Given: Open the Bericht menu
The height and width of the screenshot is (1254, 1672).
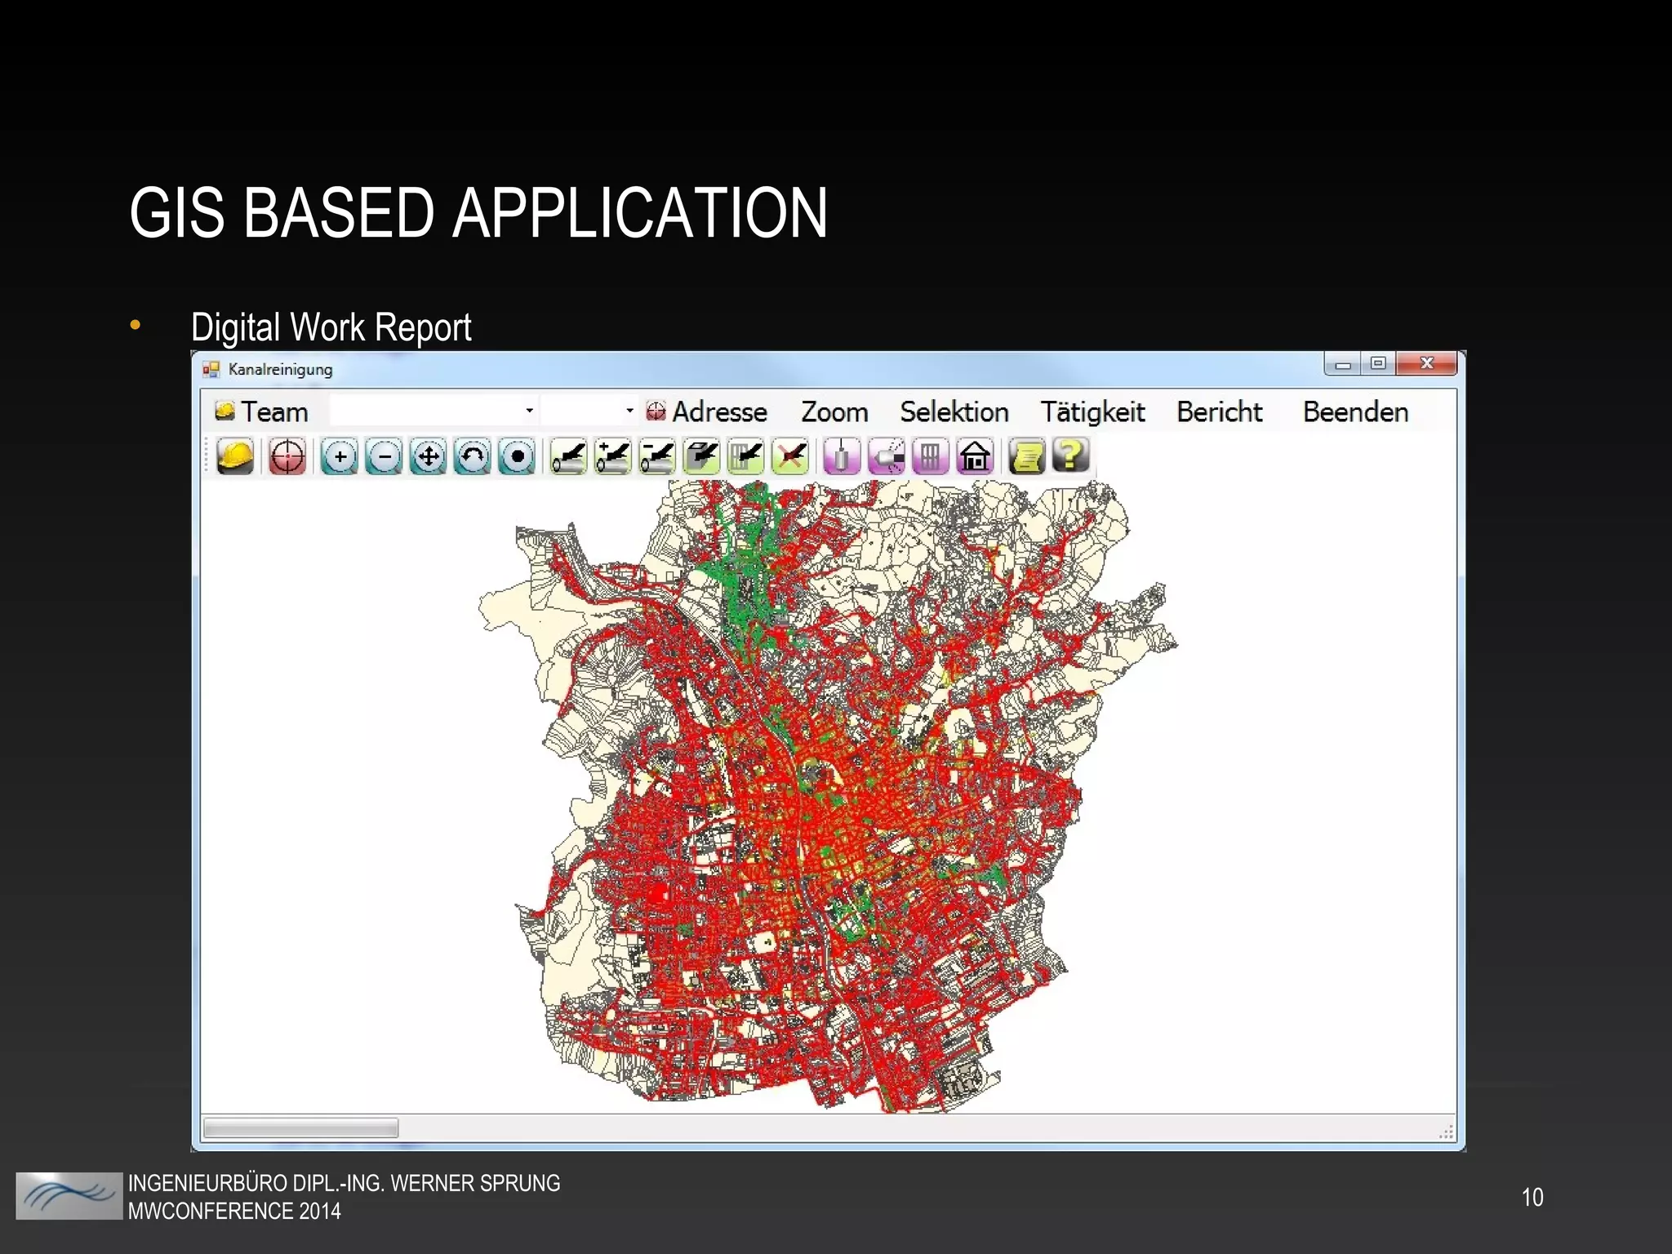Looking at the screenshot, I should 1220,411.
